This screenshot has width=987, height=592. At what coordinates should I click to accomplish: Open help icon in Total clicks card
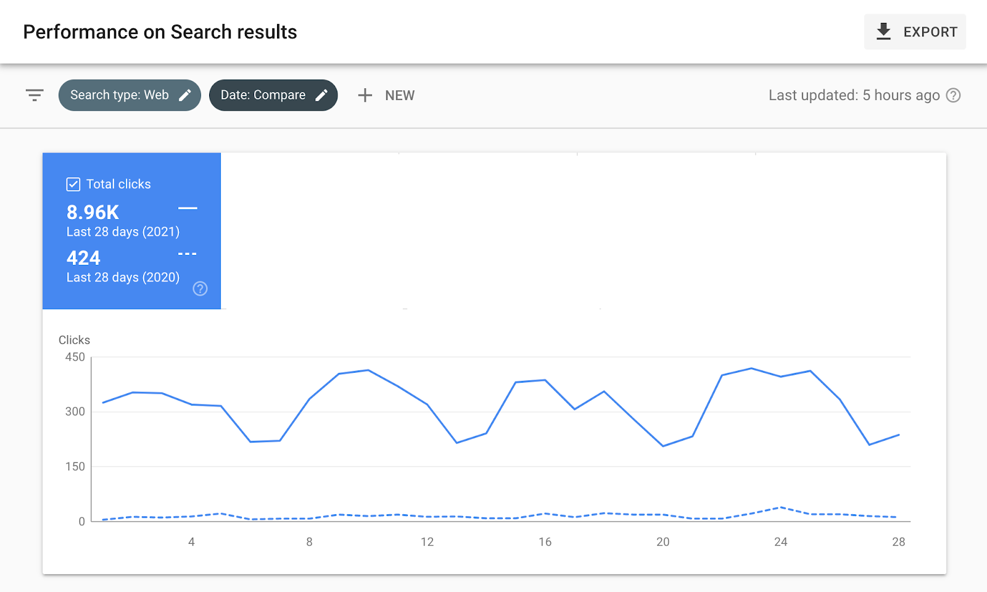(x=200, y=288)
